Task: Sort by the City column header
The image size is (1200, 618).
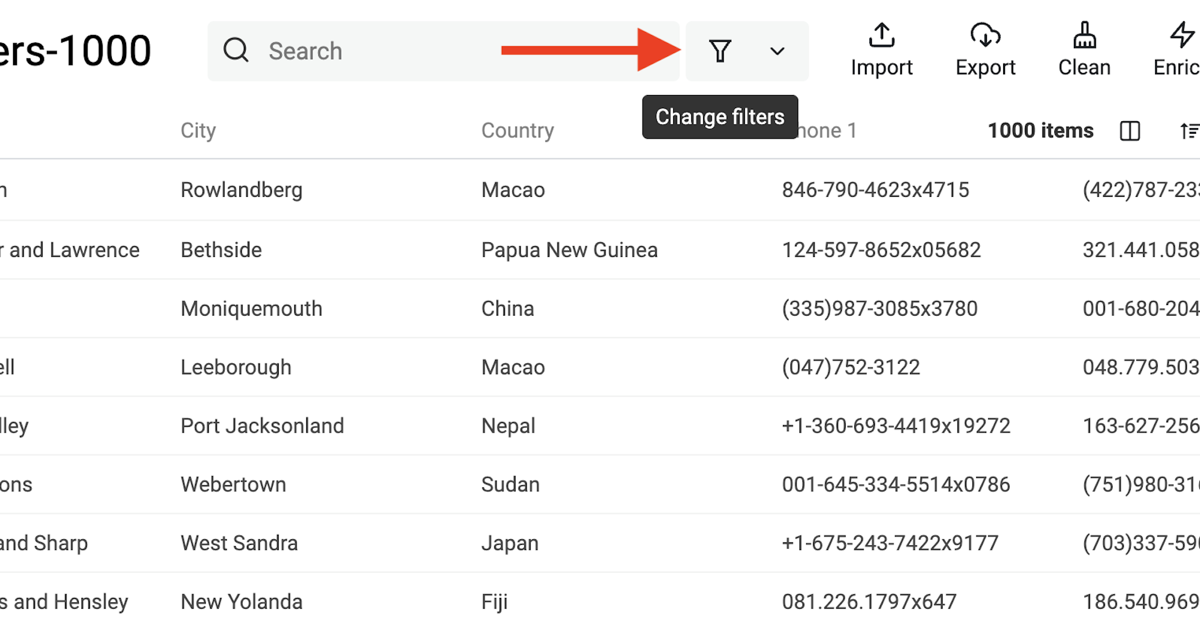Action: (x=198, y=131)
